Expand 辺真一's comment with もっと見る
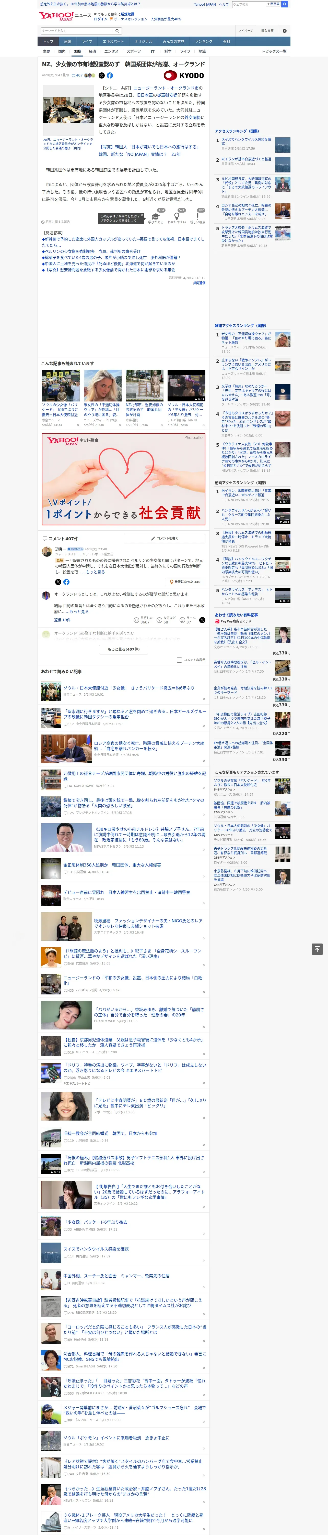328x1535 pixels. coord(95,572)
